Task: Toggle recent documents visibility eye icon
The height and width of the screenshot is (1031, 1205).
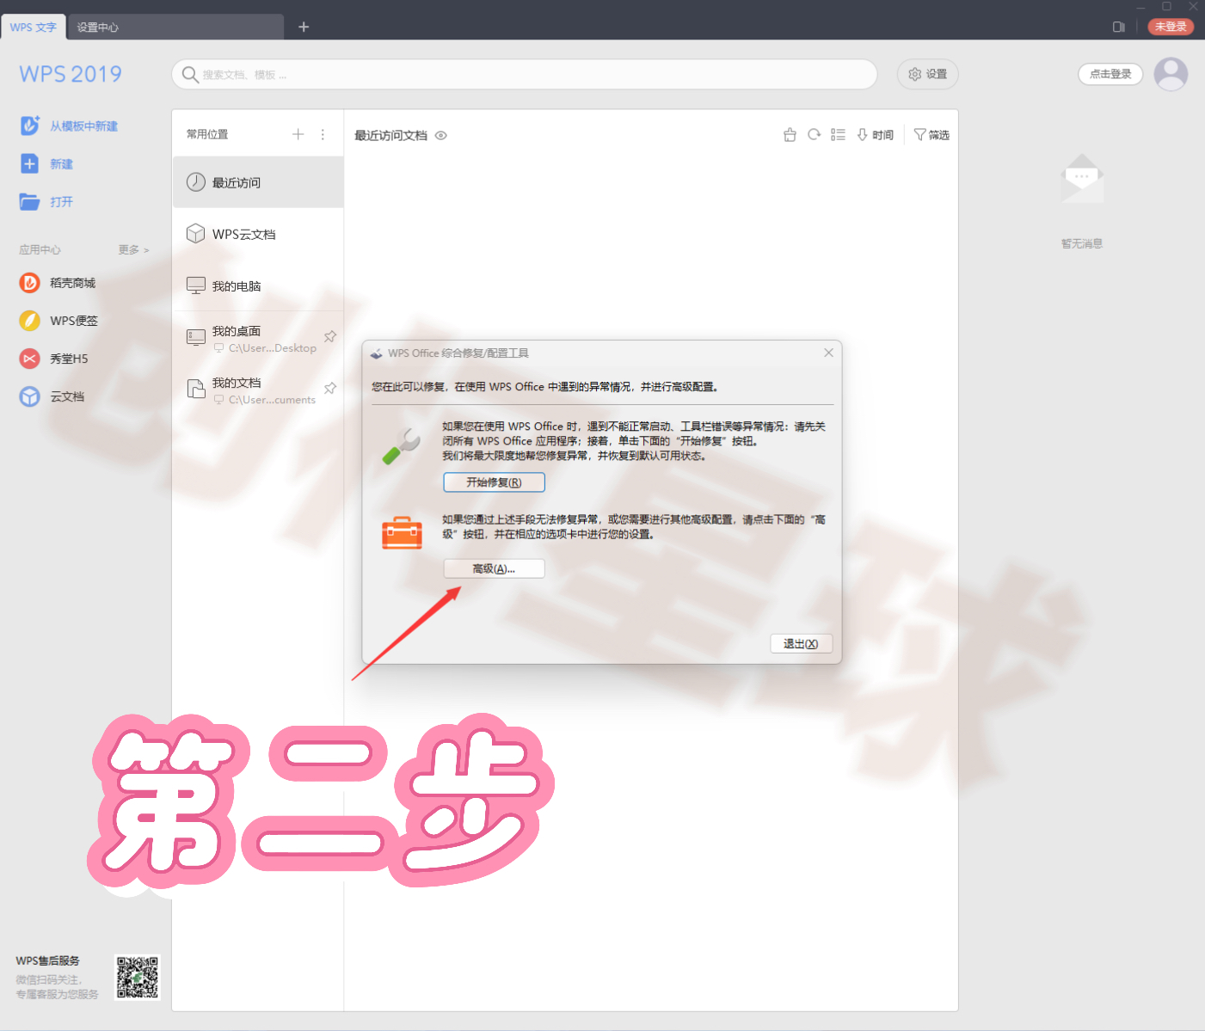Action: click(x=441, y=135)
